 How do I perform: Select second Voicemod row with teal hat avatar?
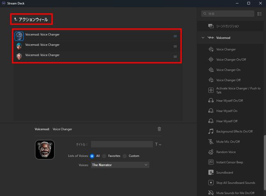(96, 46)
